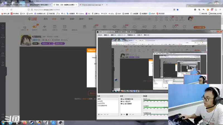Move source down in OBS sources list
This screenshot has width=223, height=125.
tap(133, 114)
